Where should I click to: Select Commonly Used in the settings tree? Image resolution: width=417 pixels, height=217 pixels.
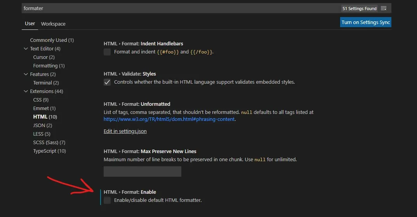(52, 40)
